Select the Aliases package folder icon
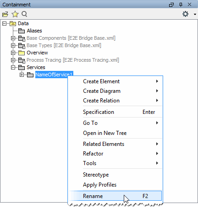This screenshot has width=198, height=209. pos(22,31)
